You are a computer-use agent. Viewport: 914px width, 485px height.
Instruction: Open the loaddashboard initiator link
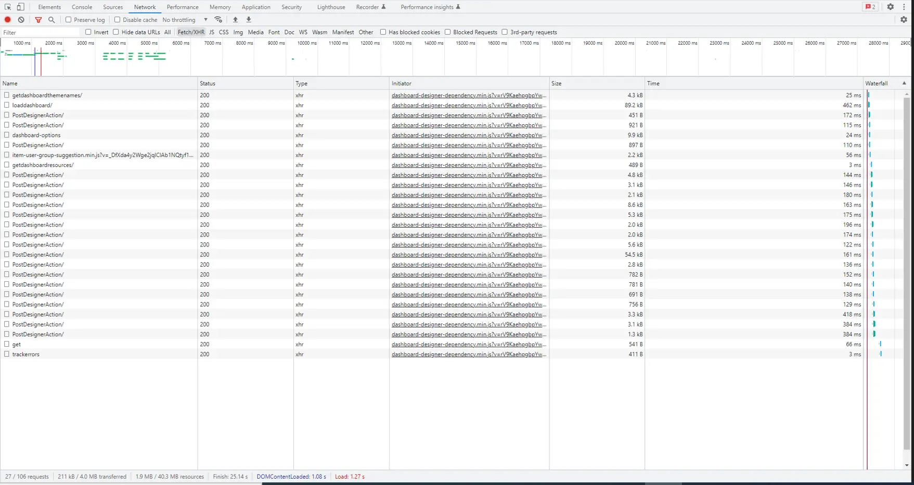click(468, 105)
